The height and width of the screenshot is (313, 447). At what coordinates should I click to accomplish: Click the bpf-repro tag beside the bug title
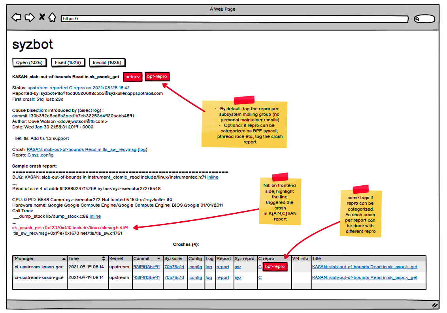click(157, 76)
